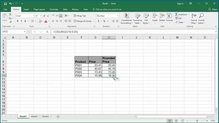This screenshot has width=219, height=123.
Task: Collapse the ribbon
Action: pyautogui.click(x=216, y=26)
